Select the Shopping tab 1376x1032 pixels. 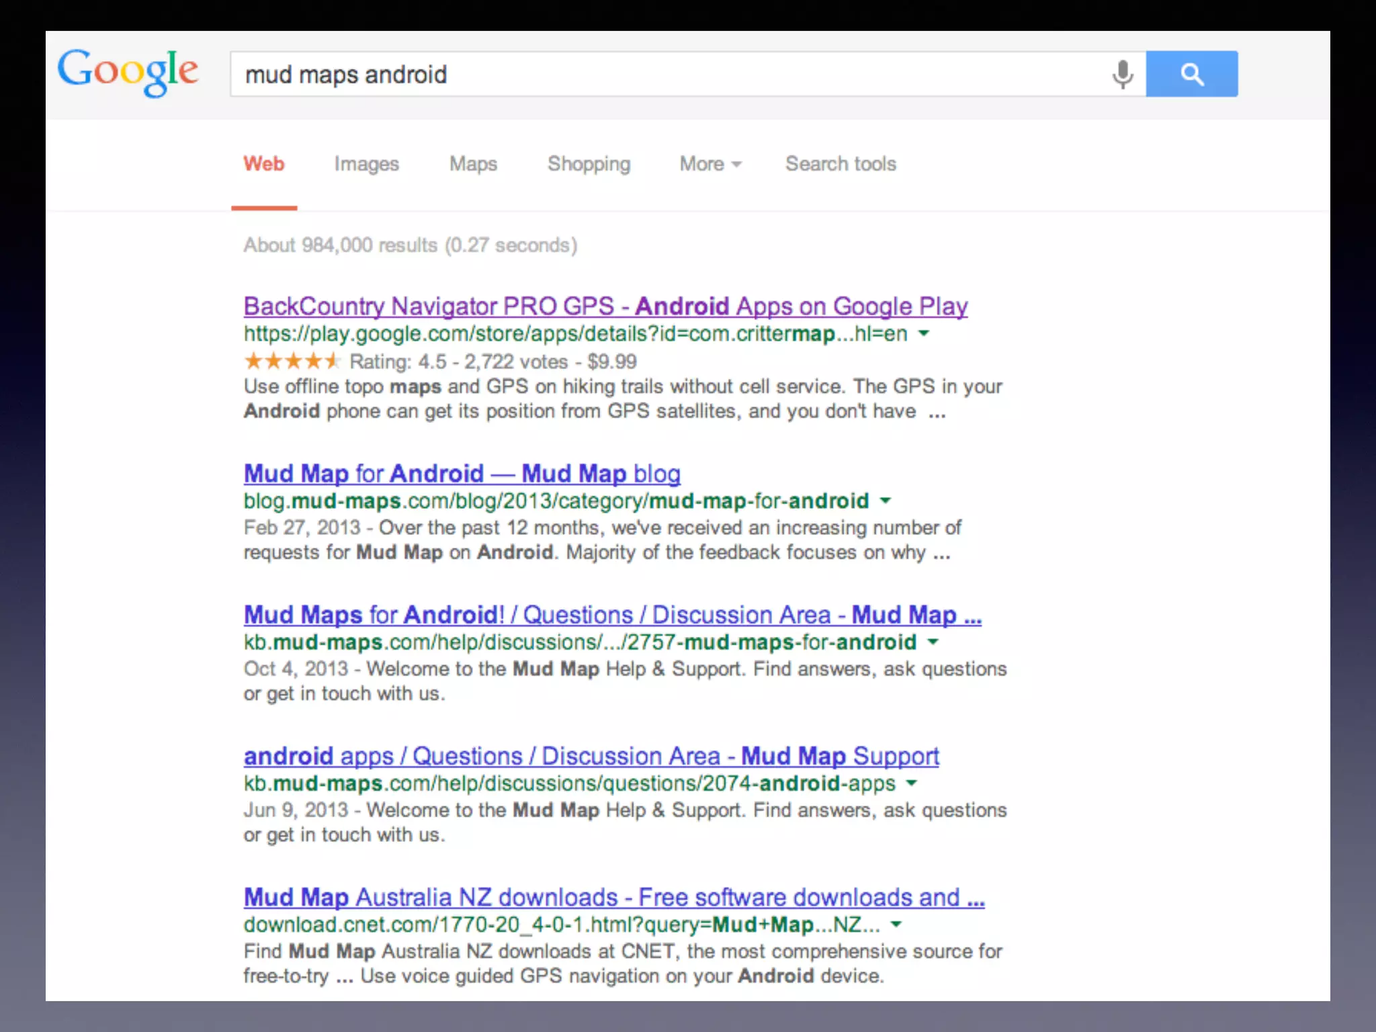589,164
